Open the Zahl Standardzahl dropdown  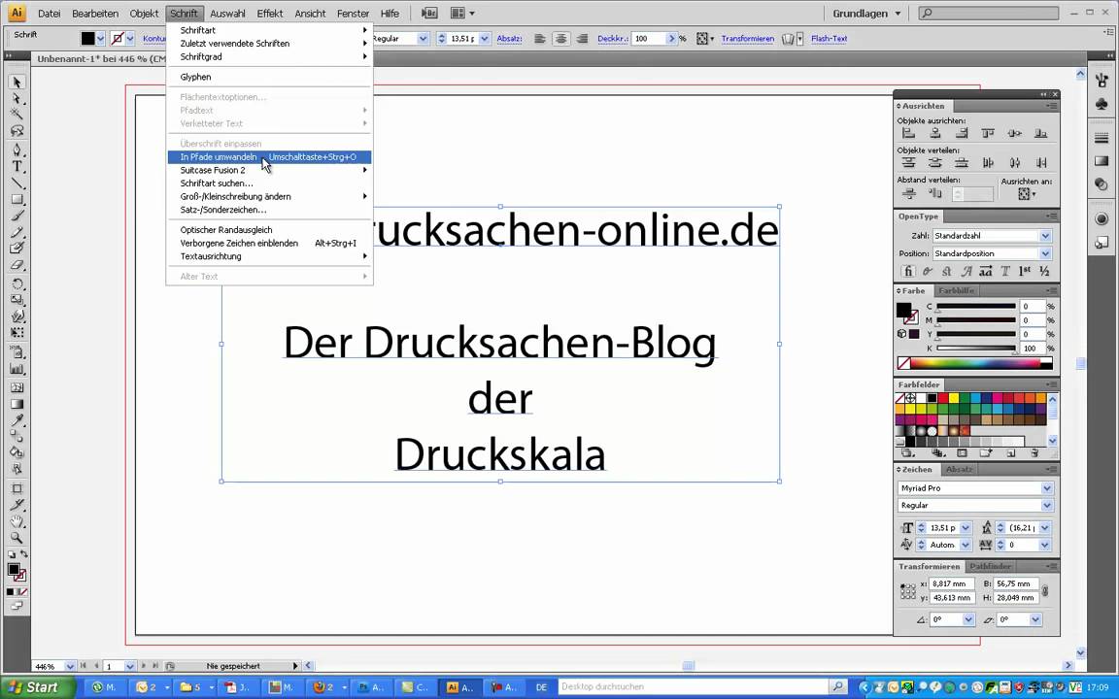pos(1045,236)
